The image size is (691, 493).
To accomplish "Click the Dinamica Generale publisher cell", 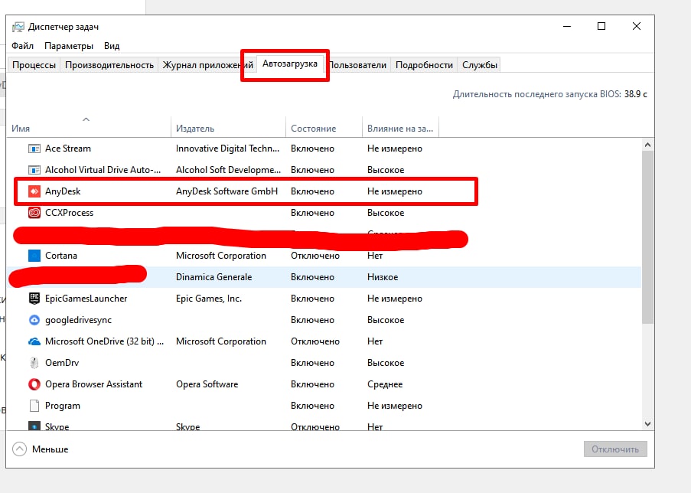I will (213, 277).
